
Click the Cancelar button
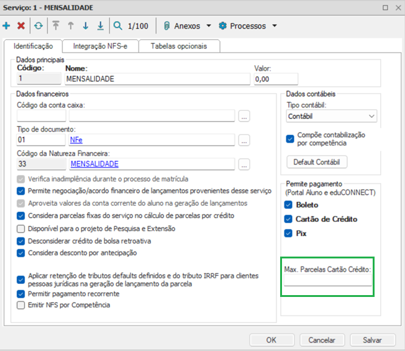tap(322, 340)
